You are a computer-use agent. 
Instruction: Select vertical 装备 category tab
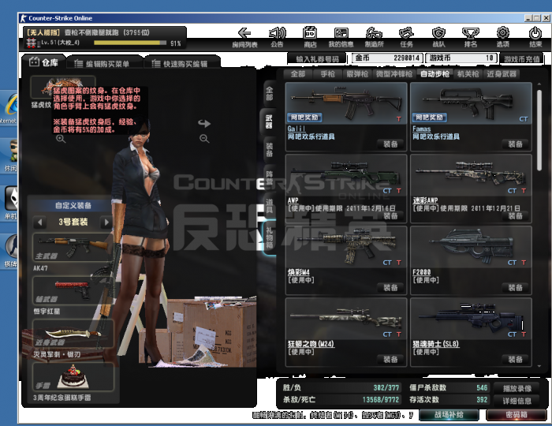270,149
